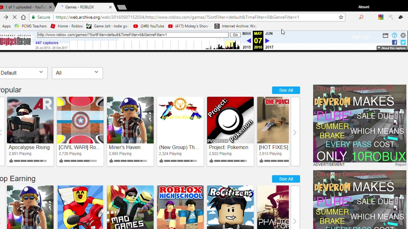Report the upper advertisement
The width and height of the screenshot is (408, 229).
(401, 164)
